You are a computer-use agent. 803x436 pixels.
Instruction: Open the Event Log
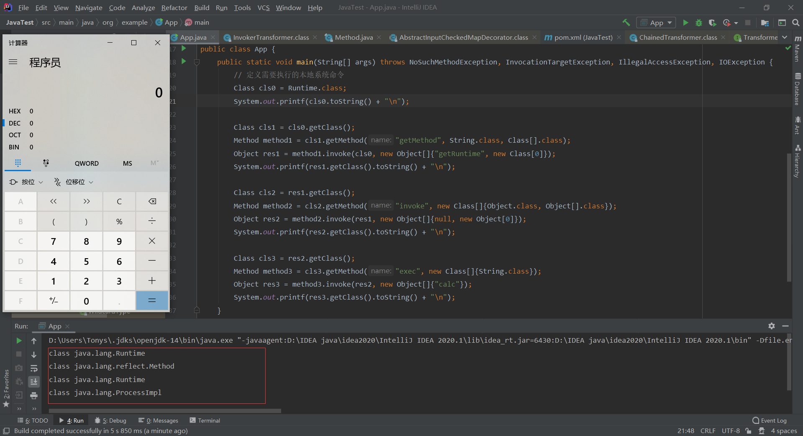(770, 421)
